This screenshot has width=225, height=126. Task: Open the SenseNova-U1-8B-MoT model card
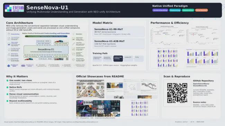[118, 32]
